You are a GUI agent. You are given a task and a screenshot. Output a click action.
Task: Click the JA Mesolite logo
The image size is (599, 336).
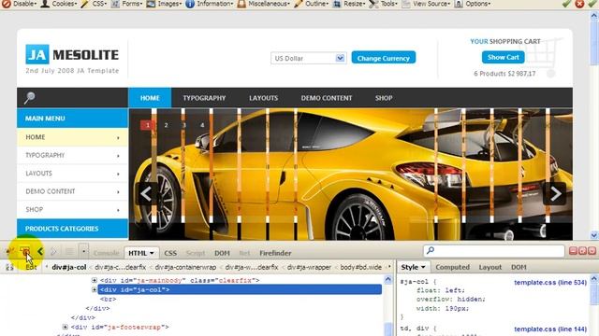[72, 54]
